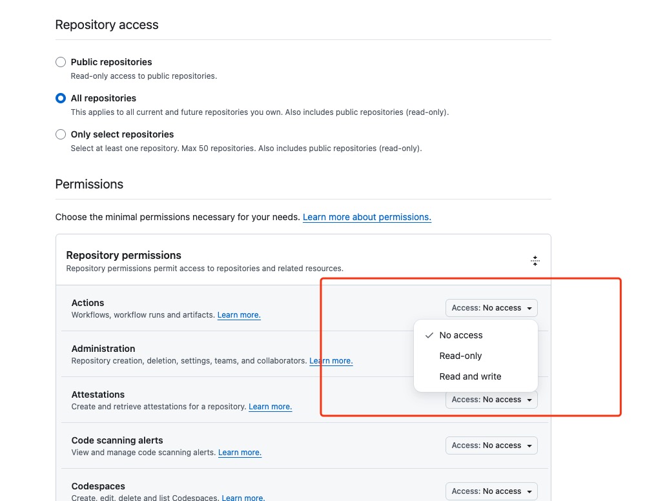The width and height of the screenshot is (656, 501).
Task: Collapse the Repository permissions section icon
Action: (x=535, y=261)
